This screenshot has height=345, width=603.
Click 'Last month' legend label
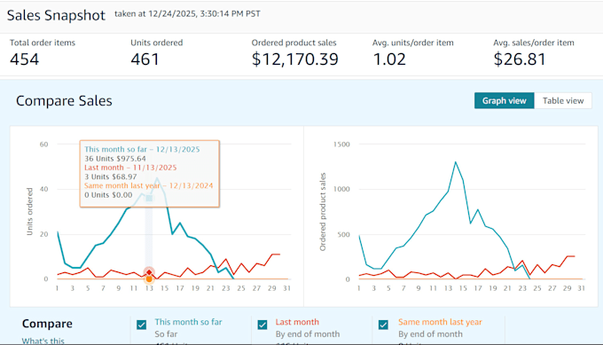(297, 322)
